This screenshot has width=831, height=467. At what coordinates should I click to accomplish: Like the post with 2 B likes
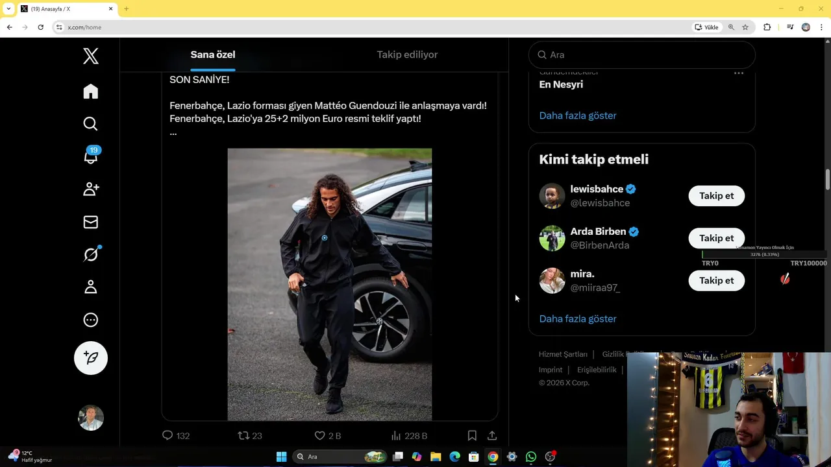point(327,436)
